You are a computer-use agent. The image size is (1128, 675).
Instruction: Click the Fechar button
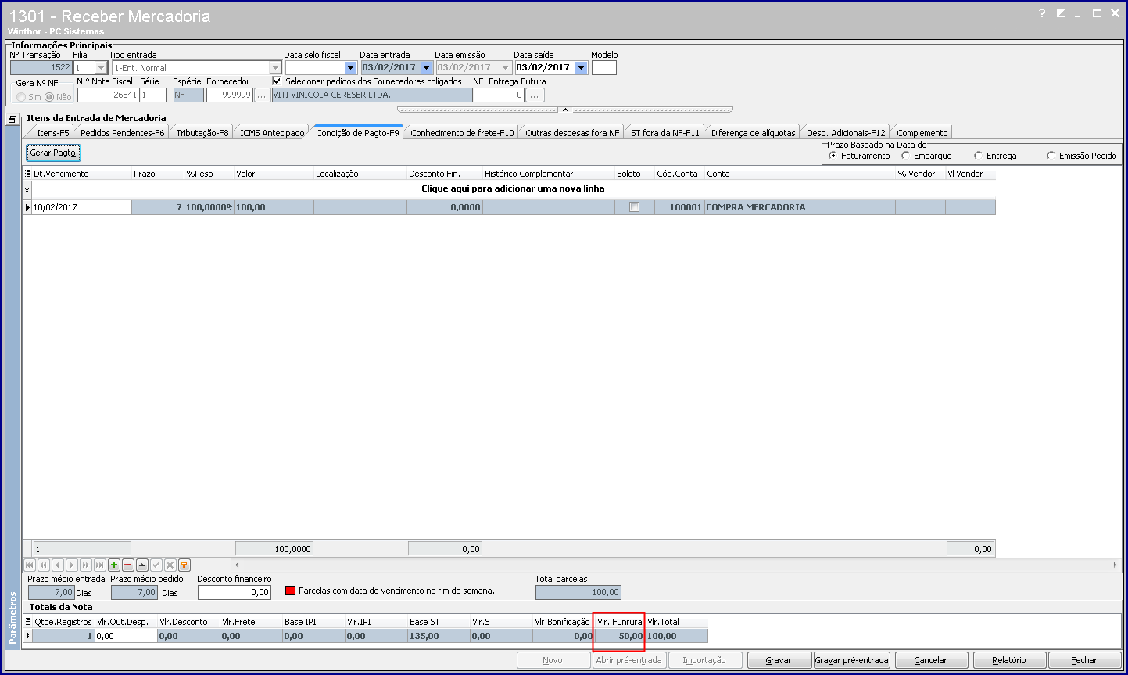click(1084, 660)
